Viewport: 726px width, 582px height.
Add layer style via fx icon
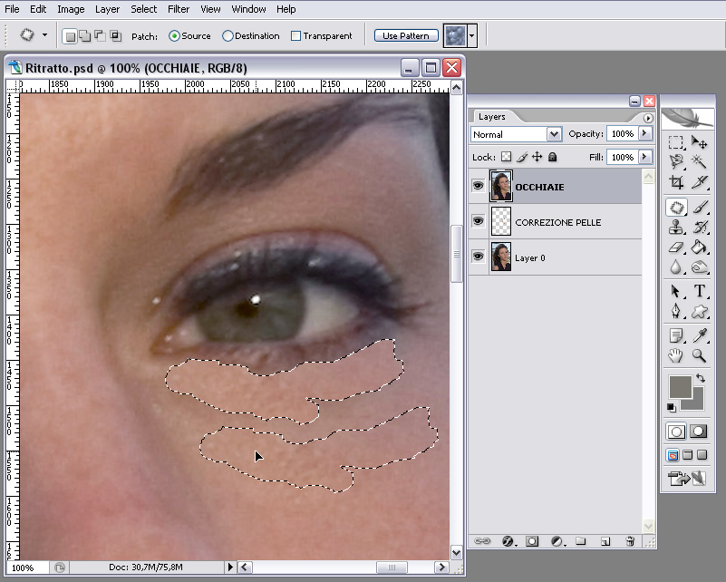pos(508,541)
